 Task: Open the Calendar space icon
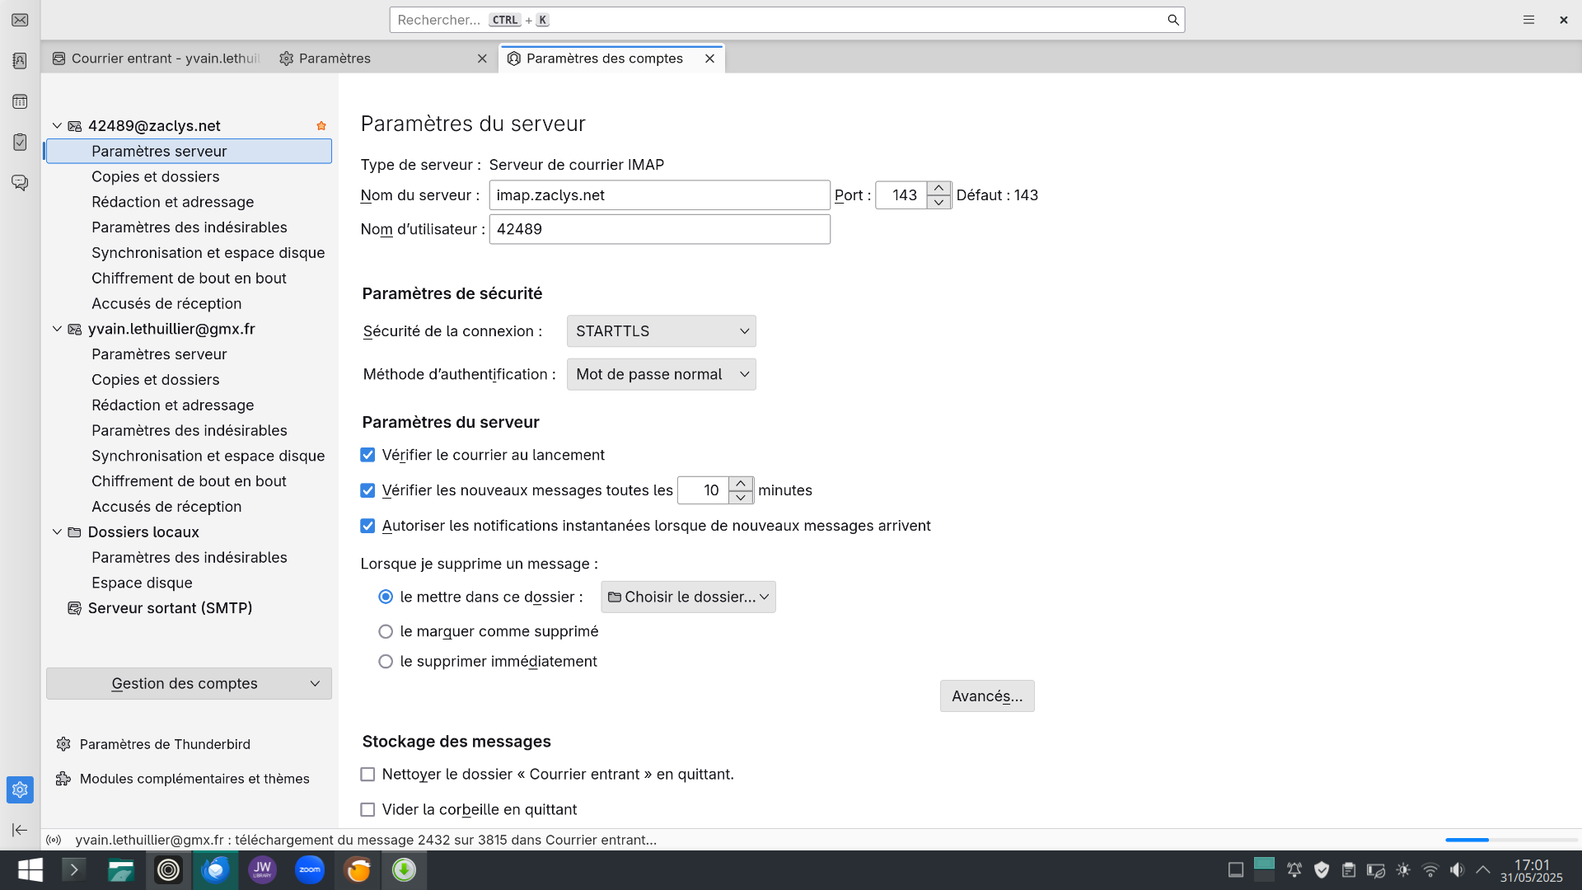[x=20, y=101]
